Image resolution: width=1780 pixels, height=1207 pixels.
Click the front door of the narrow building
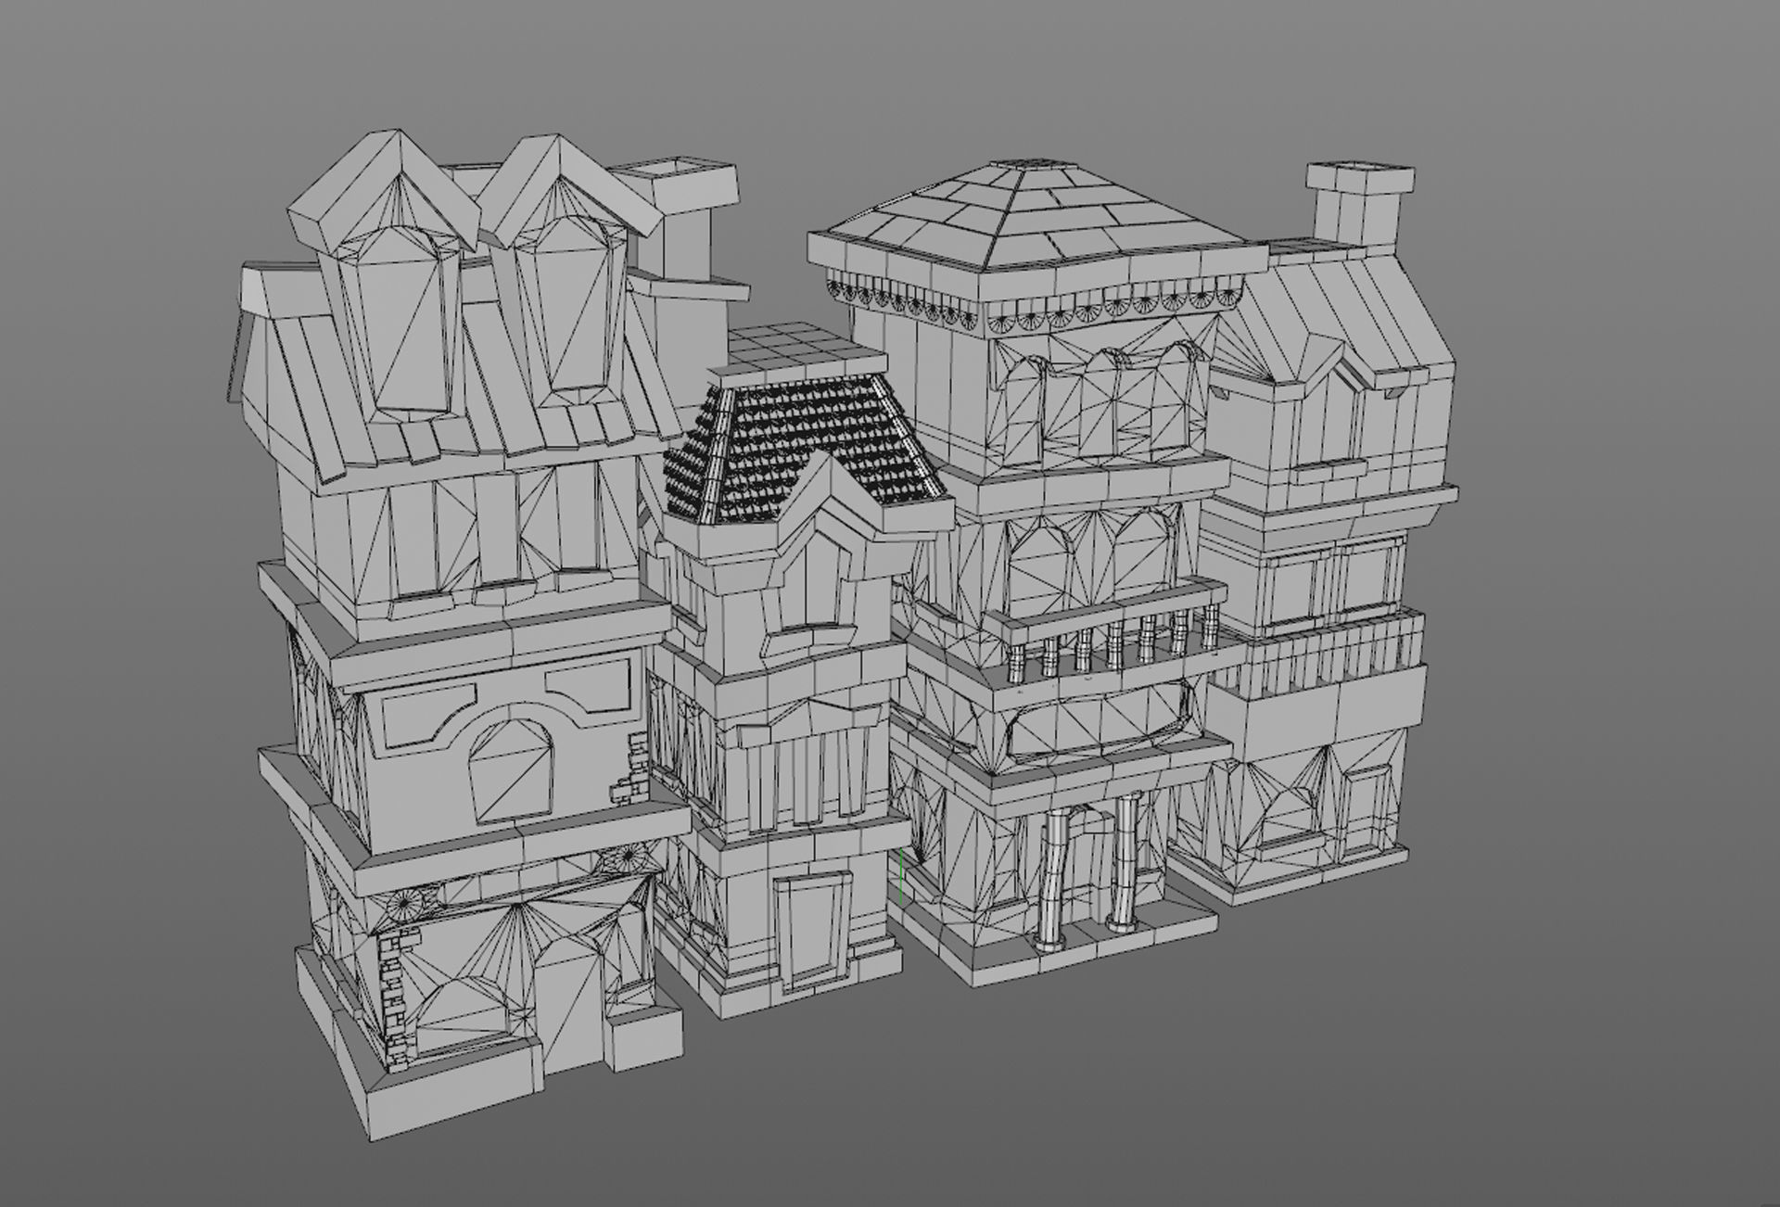click(814, 931)
